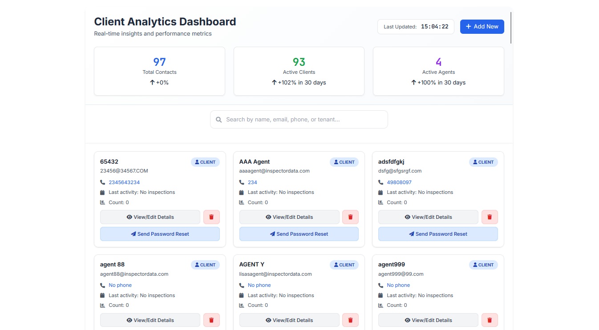This screenshot has width=599, height=330.
Task: Call phone number 2345643234
Action: point(124,182)
